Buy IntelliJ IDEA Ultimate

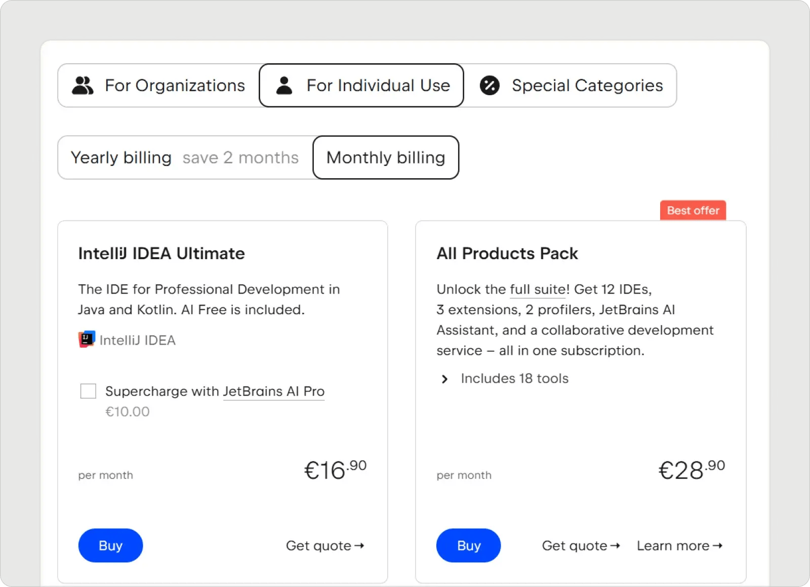click(x=110, y=546)
